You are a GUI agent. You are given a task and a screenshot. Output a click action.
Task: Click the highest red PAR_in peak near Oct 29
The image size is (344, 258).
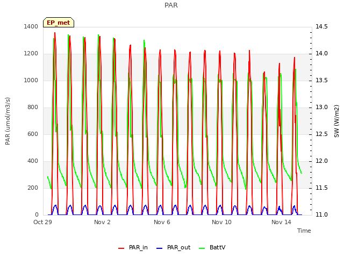pyautogui.click(x=55, y=33)
